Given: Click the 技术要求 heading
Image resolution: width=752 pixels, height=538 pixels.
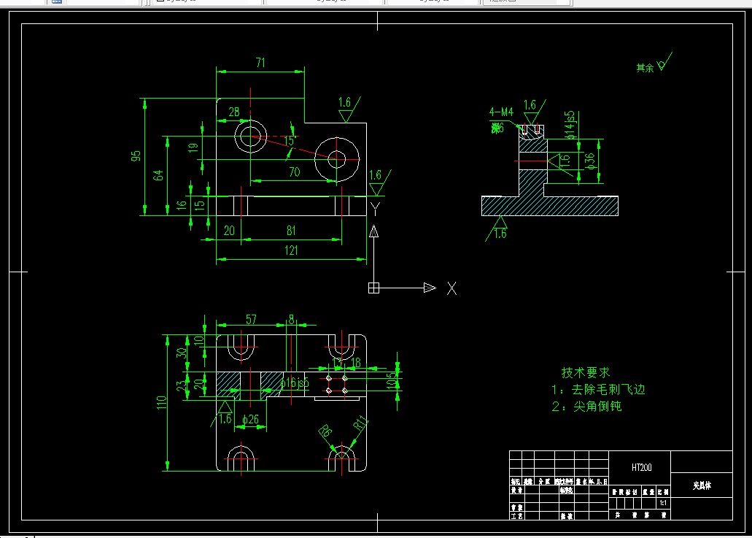Looking at the screenshot, I should (586, 372).
